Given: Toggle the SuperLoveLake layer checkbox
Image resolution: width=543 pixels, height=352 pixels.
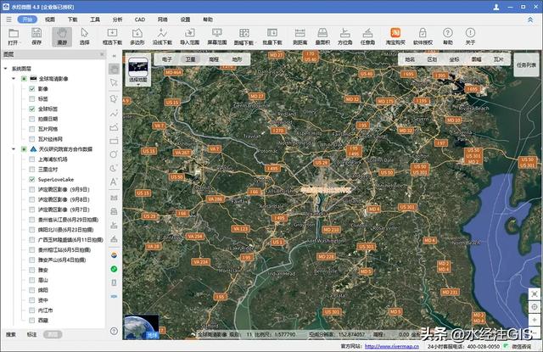Looking at the screenshot, I should point(32,180).
